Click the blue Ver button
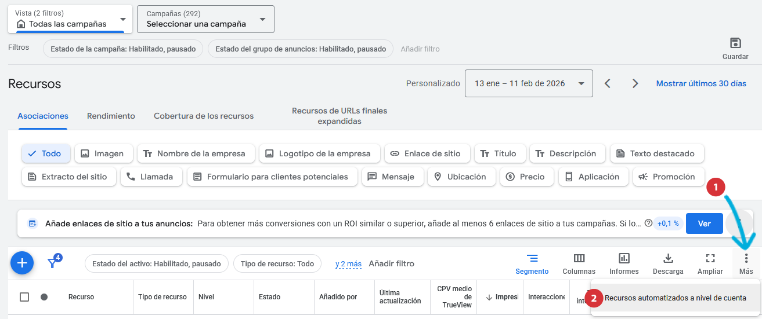Screen dimensions: 762x319 tap(704, 223)
